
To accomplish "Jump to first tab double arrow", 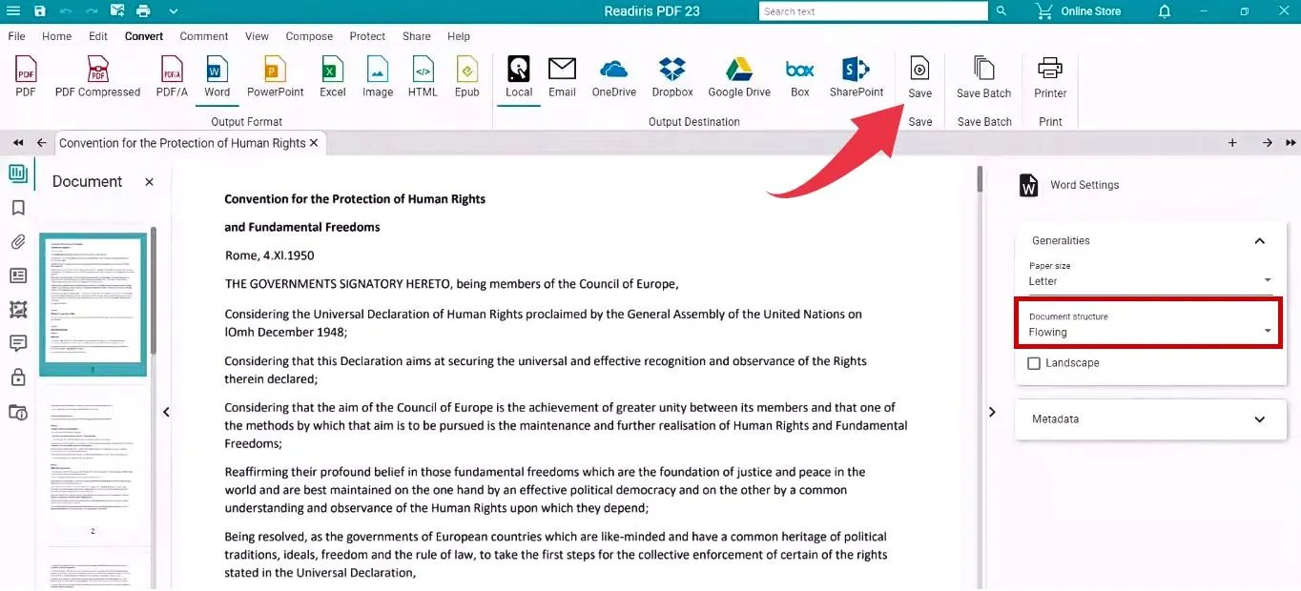I will tap(17, 143).
